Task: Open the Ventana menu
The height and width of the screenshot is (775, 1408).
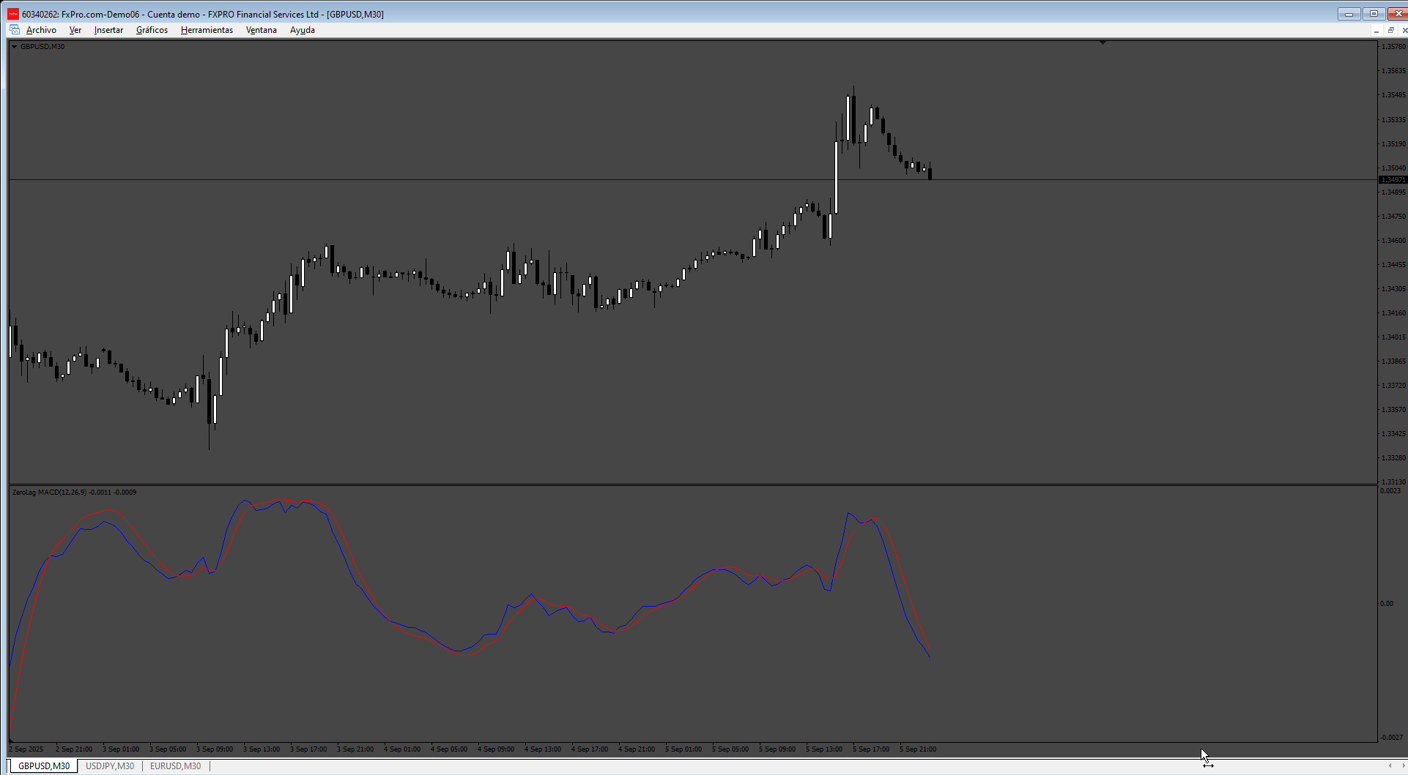Action: coord(262,30)
